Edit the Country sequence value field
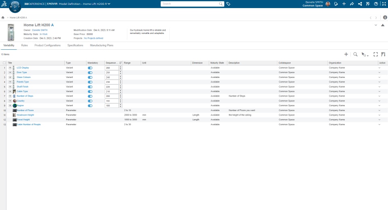The width and height of the screenshot is (388, 210). (x=112, y=101)
